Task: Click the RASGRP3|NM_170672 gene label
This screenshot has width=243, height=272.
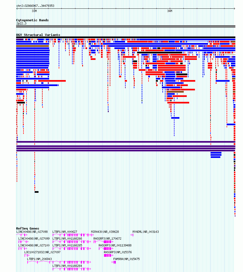Action: (107, 239)
